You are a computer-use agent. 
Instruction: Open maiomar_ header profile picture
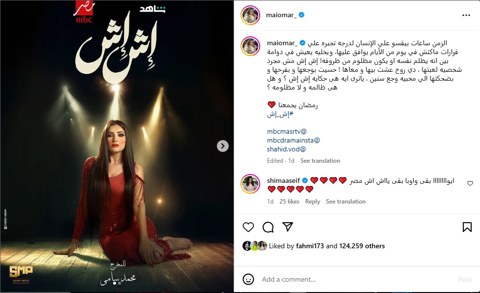click(x=250, y=15)
